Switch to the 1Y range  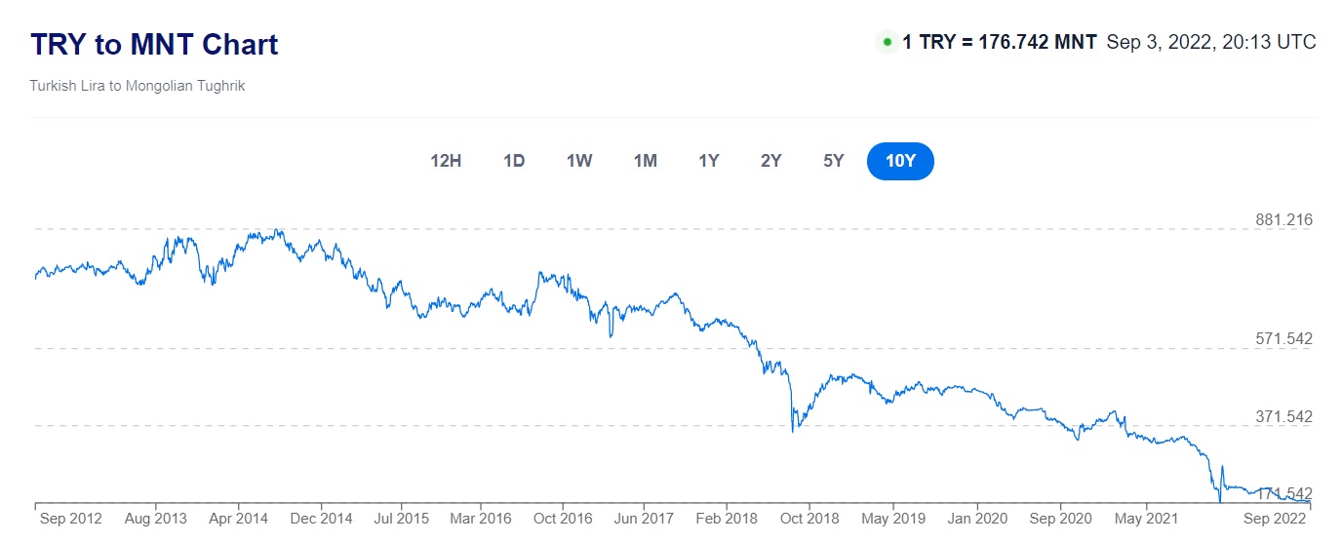709,161
